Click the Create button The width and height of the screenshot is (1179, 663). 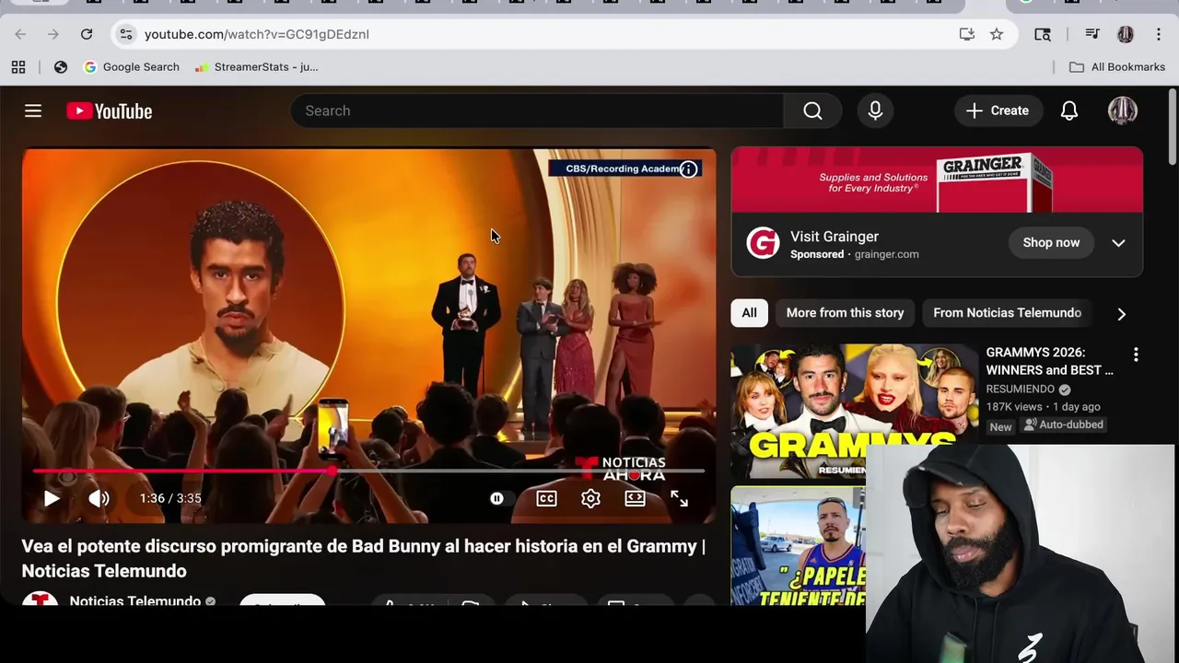tap(998, 110)
